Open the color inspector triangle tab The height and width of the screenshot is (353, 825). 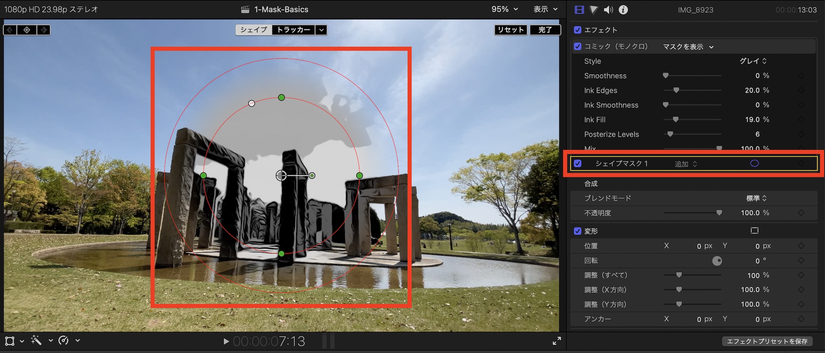[x=594, y=9]
